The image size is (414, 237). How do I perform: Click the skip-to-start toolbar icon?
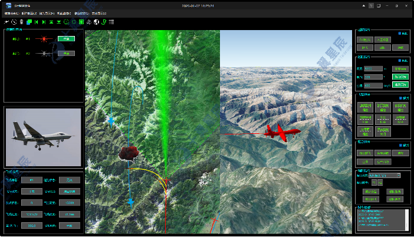pos(37,22)
